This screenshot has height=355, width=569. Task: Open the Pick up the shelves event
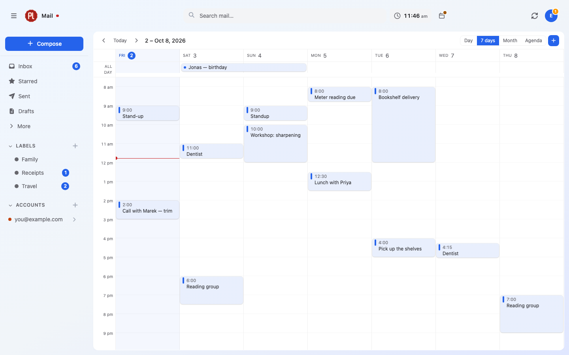pos(403,248)
